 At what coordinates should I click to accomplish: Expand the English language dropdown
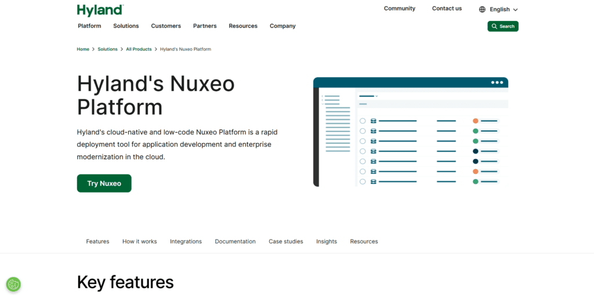498,9
